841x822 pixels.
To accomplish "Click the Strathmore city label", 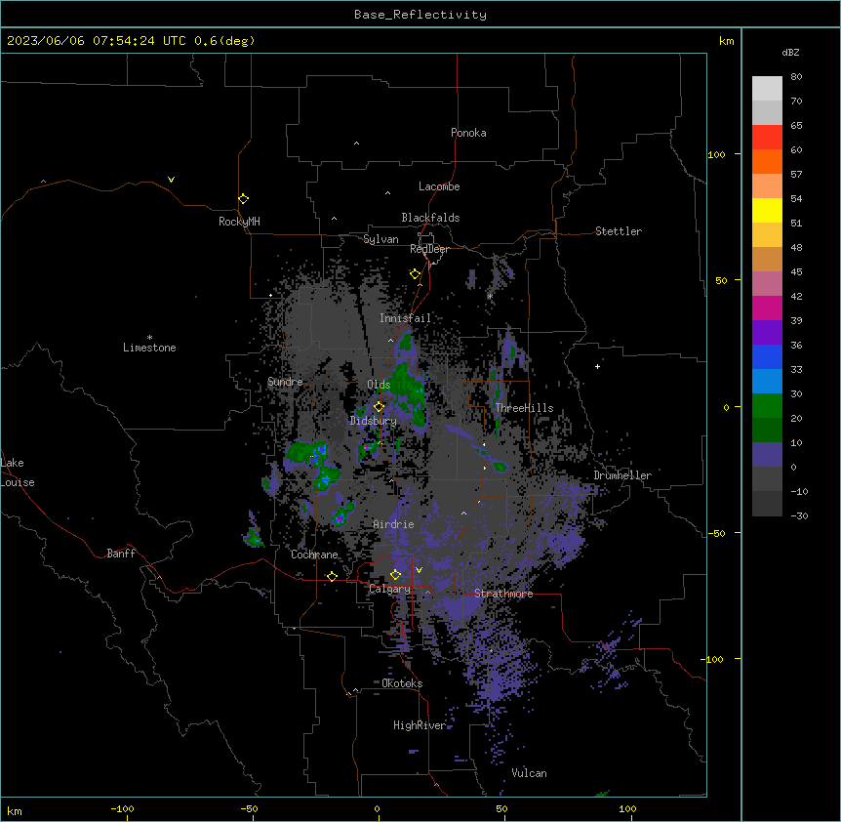I will coord(503,594).
